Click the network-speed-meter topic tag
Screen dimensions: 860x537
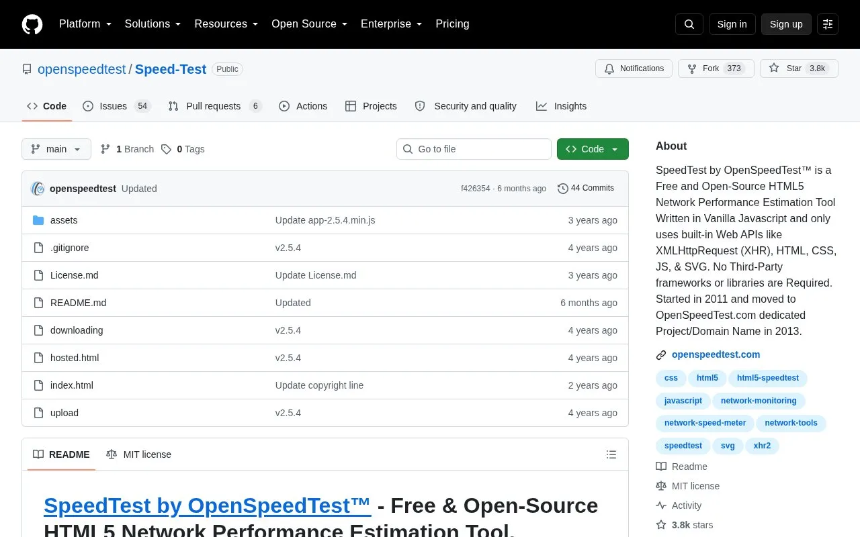(705, 423)
